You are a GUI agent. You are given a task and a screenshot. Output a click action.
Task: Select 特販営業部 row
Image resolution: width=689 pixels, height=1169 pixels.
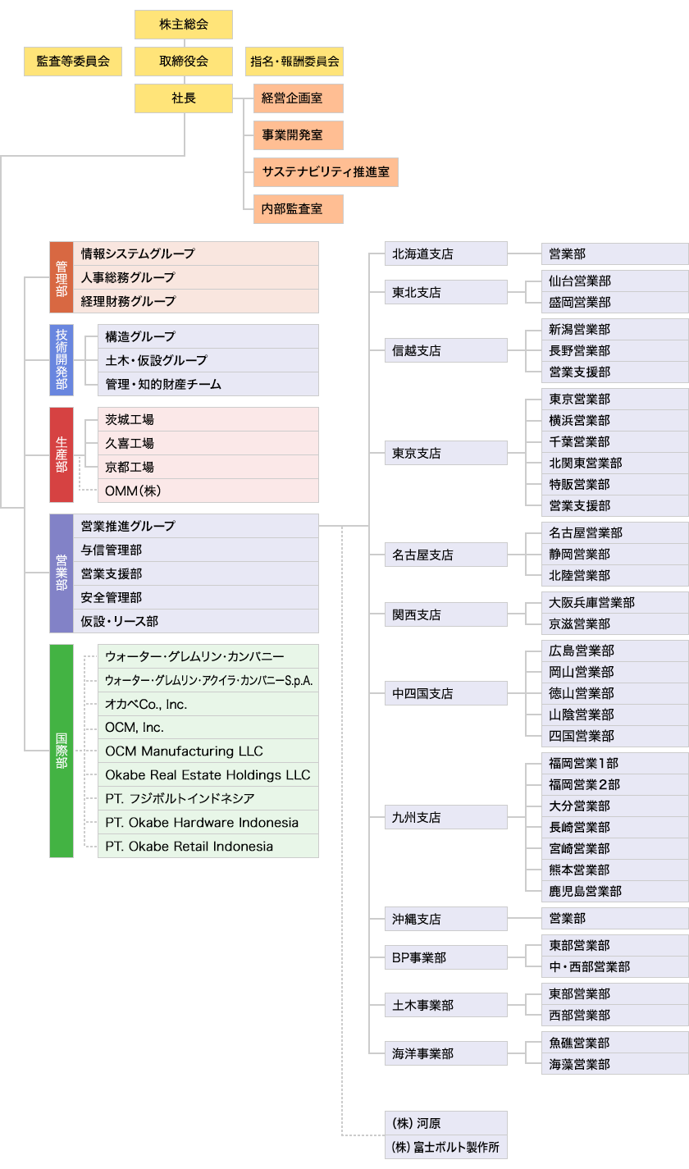[x=615, y=484]
